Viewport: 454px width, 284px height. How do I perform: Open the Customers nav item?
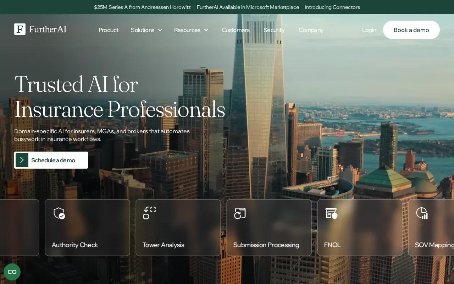[236, 30]
